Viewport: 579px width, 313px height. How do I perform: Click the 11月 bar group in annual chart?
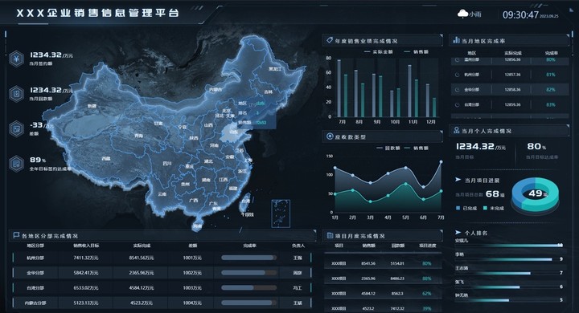tap(413, 91)
